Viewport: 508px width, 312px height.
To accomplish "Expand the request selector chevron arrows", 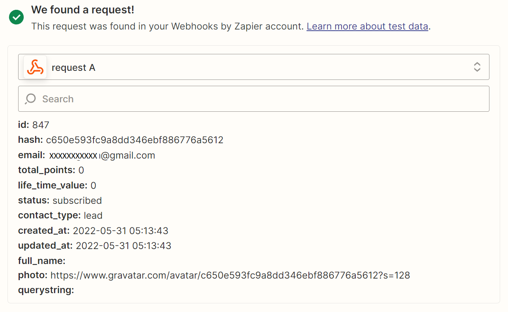I will tap(477, 67).
